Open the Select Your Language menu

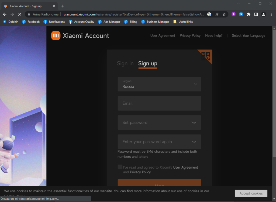[249, 36]
